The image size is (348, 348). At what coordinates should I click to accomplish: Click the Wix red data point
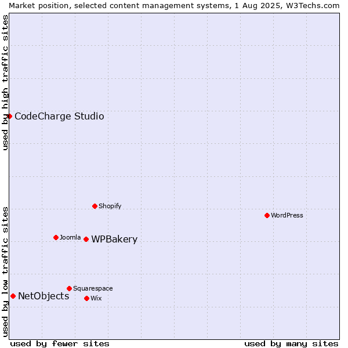click(x=87, y=299)
